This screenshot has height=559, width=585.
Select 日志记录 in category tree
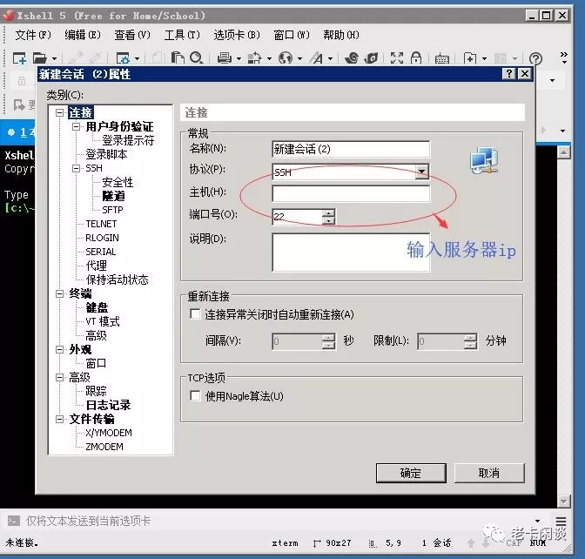[108, 405]
